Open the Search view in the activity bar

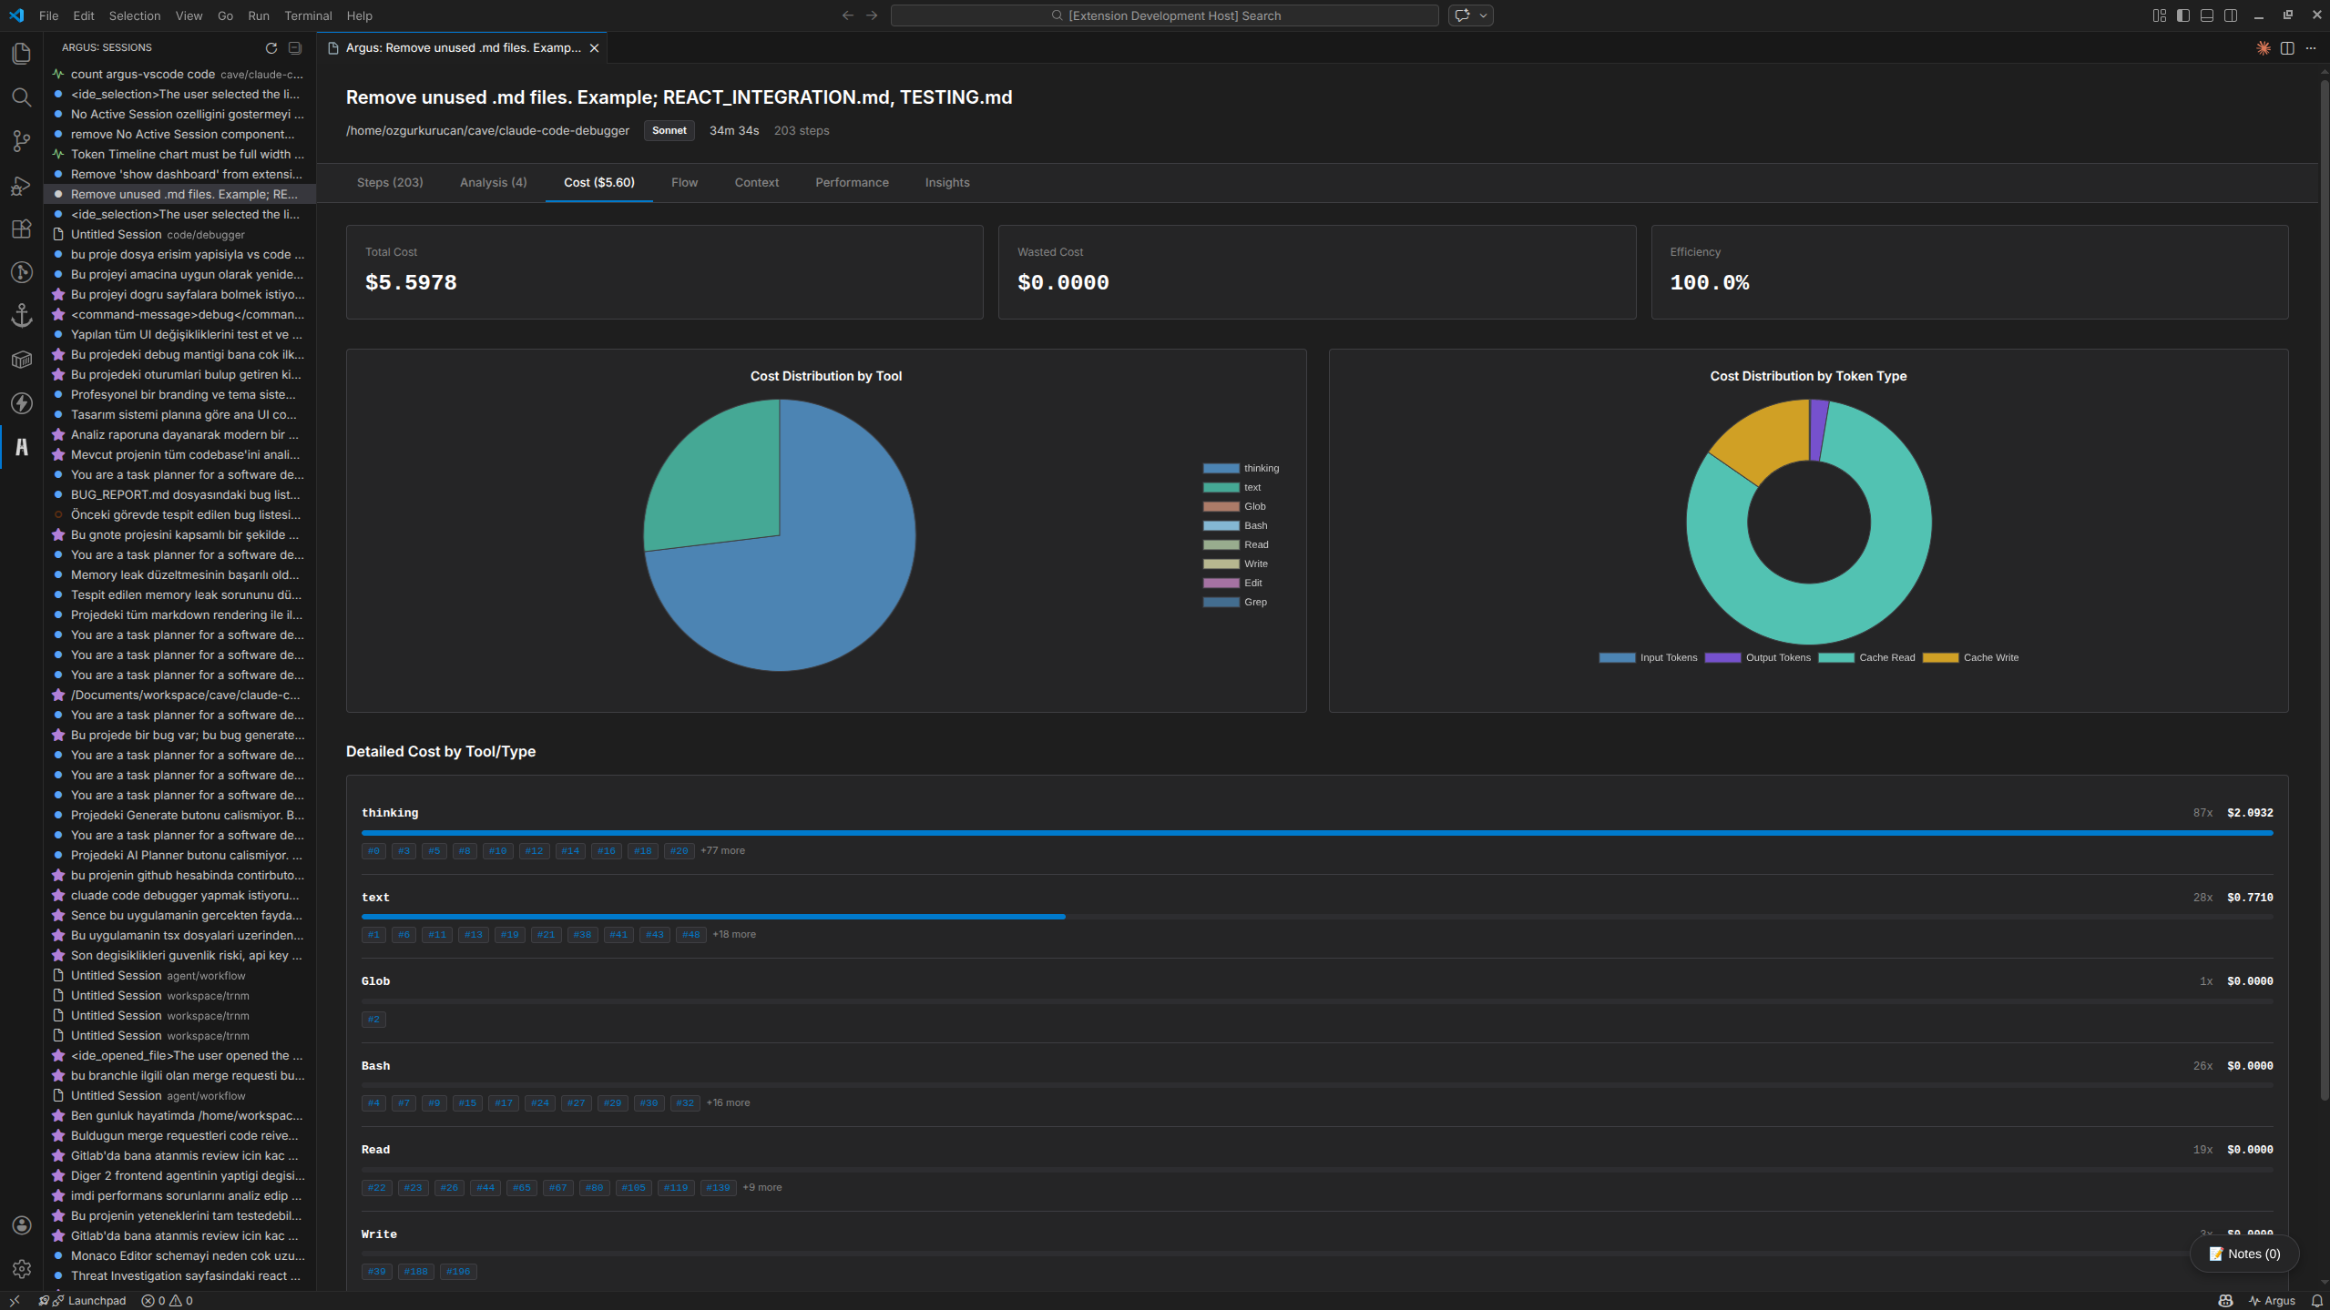[22, 97]
